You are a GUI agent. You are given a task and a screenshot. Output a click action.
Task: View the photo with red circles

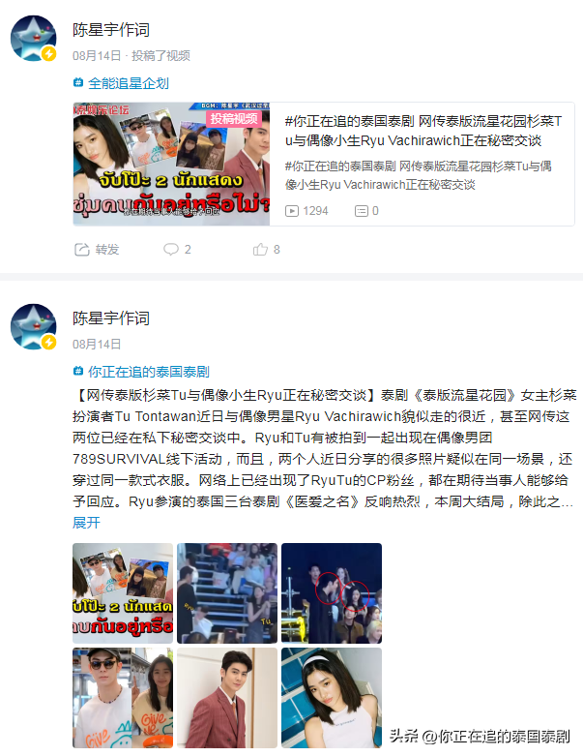[332, 593]
